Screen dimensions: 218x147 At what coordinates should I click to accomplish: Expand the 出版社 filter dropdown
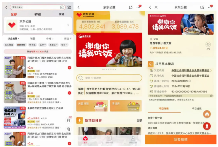tap(53, 45)
